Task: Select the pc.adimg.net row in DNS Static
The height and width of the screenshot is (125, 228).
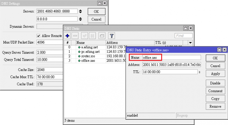Action: (95, 52)
